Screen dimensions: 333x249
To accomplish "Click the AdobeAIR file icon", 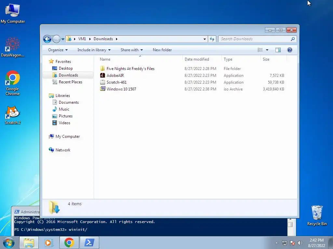I will 102,75.
